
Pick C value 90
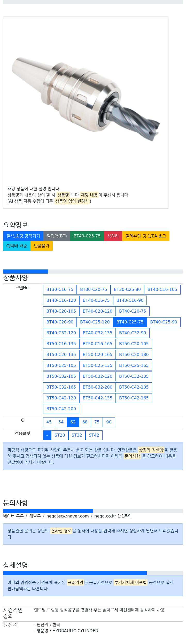109,422
